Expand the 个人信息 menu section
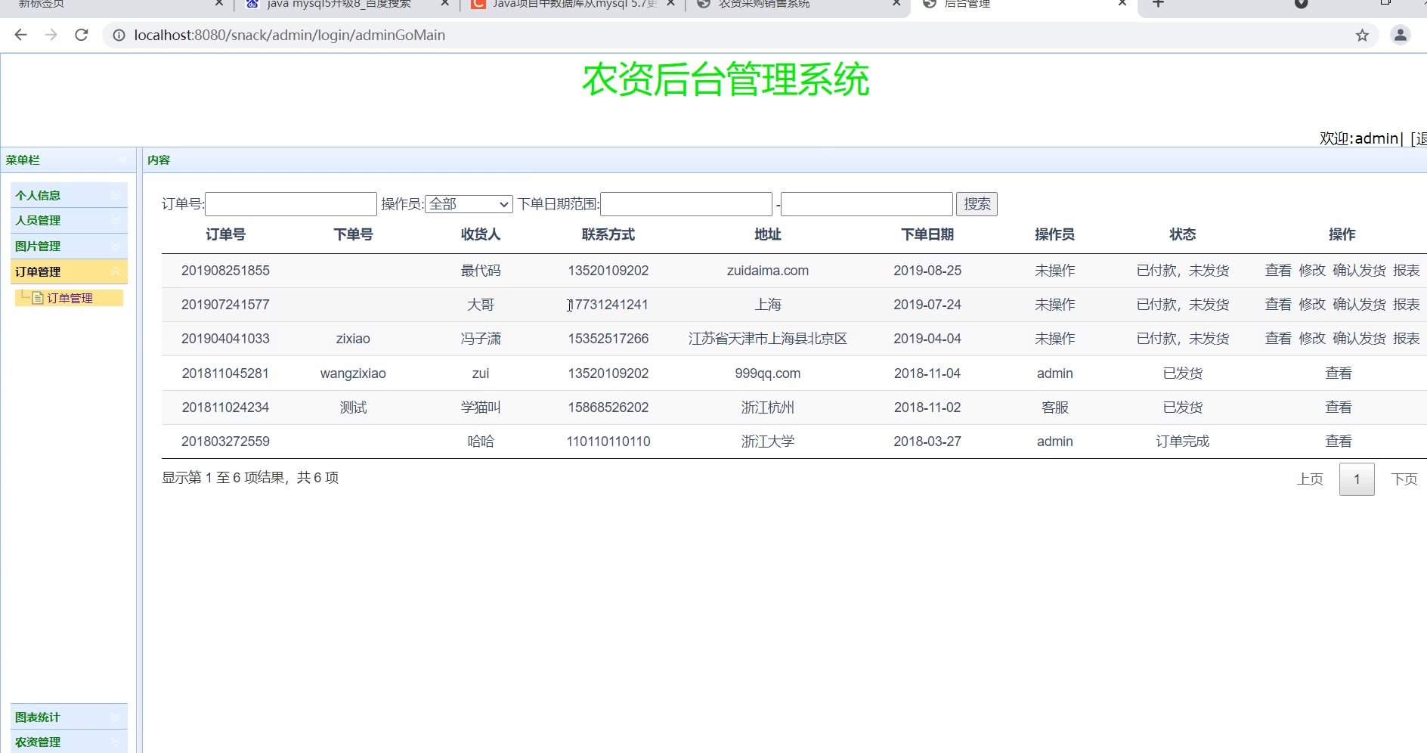 click(x=68, y=195)
